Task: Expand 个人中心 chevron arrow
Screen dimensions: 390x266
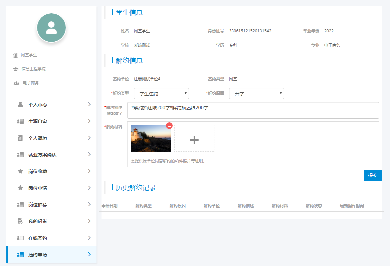Action: coord(89,104)
